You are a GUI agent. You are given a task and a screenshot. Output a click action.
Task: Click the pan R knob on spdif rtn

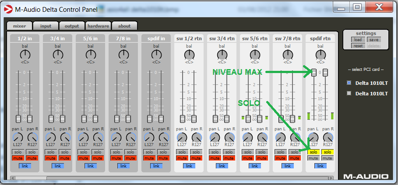pos(328,137)
